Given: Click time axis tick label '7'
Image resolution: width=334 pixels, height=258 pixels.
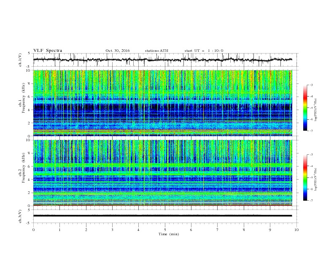Looking at the screenshot, I should click(218, 230).
